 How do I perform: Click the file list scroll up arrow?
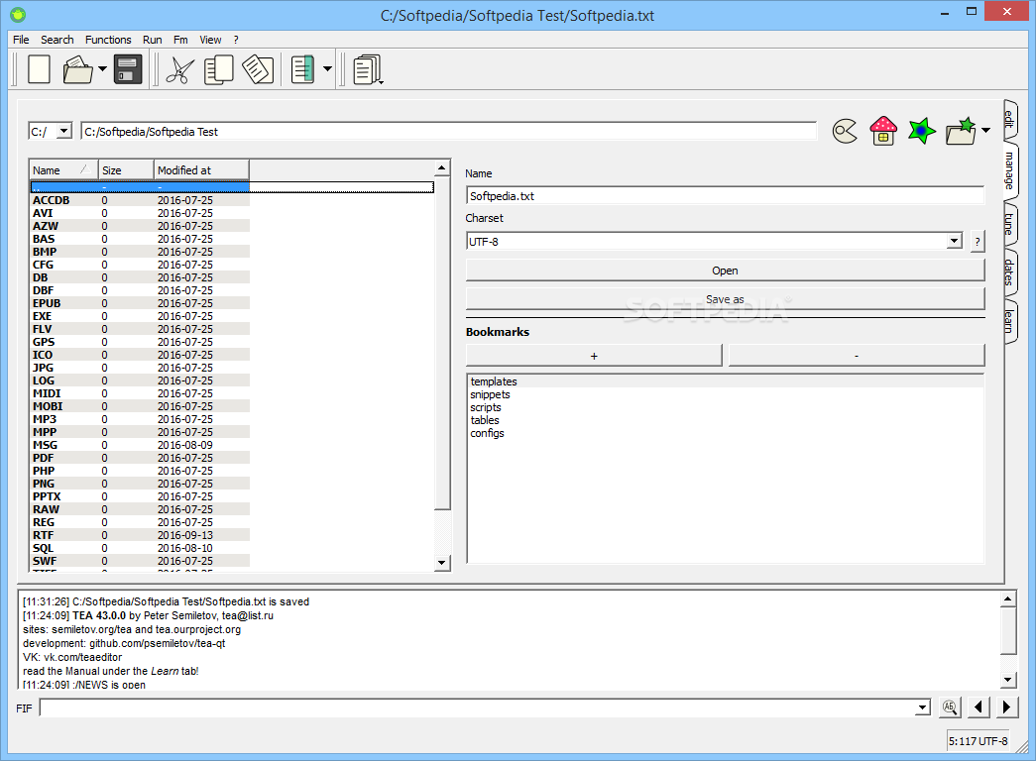pos(442,167)
